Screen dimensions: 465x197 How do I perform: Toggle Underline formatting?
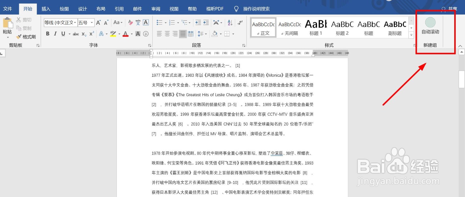(x=63, y=34)
